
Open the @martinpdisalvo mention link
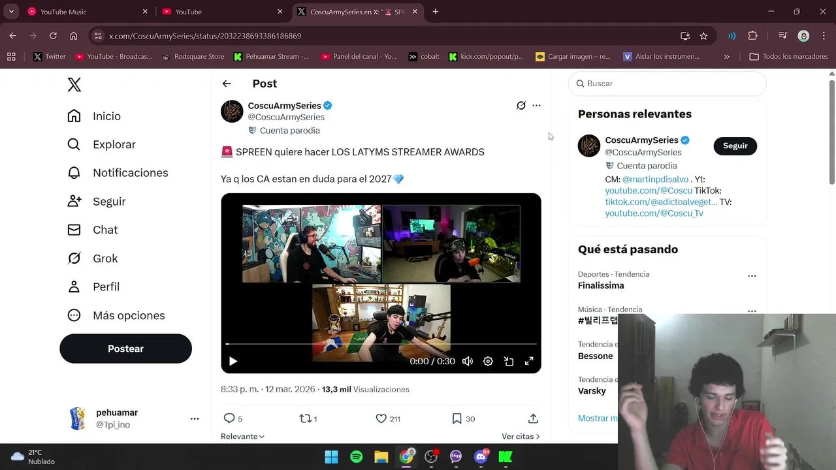point(655,180)
